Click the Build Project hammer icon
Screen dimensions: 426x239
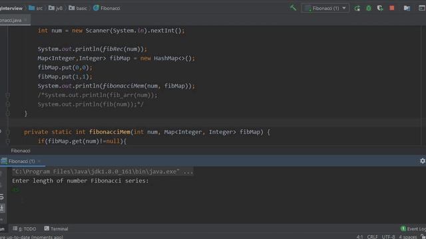293,8
